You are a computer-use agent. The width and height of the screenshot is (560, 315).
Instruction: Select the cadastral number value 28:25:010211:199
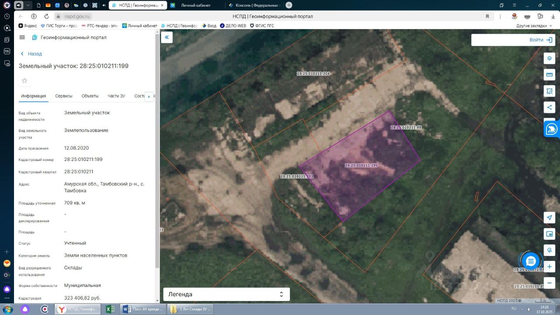[83, 159]
